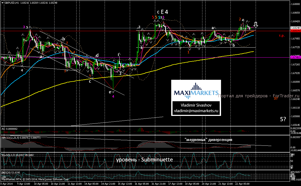
Task: Click the 1.68650 price axis value
Action: [x=296, y=13]
